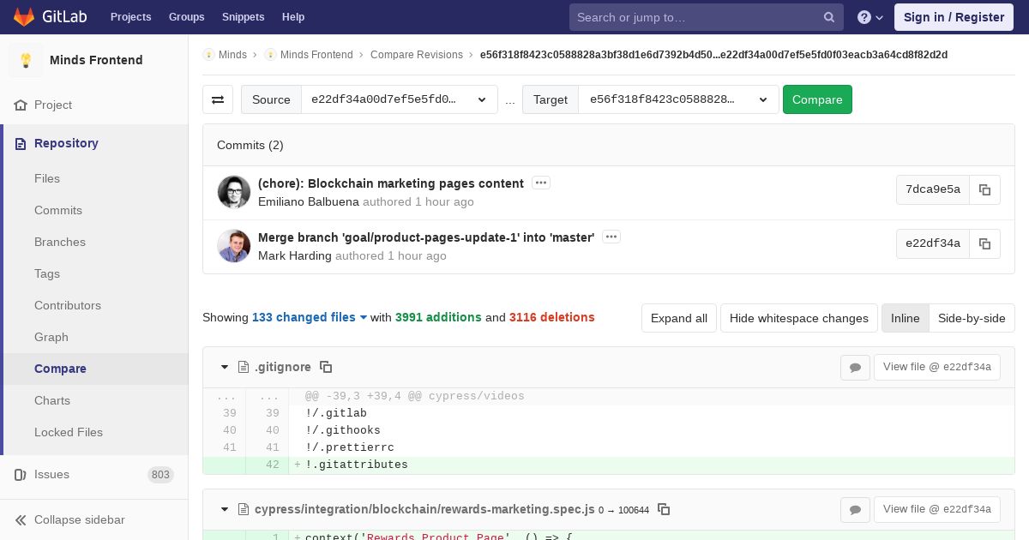Image resolution: width=1029 pixels, height=540 pixels.
Task: Switch to Side-by-side diff view
Action: 972,318
